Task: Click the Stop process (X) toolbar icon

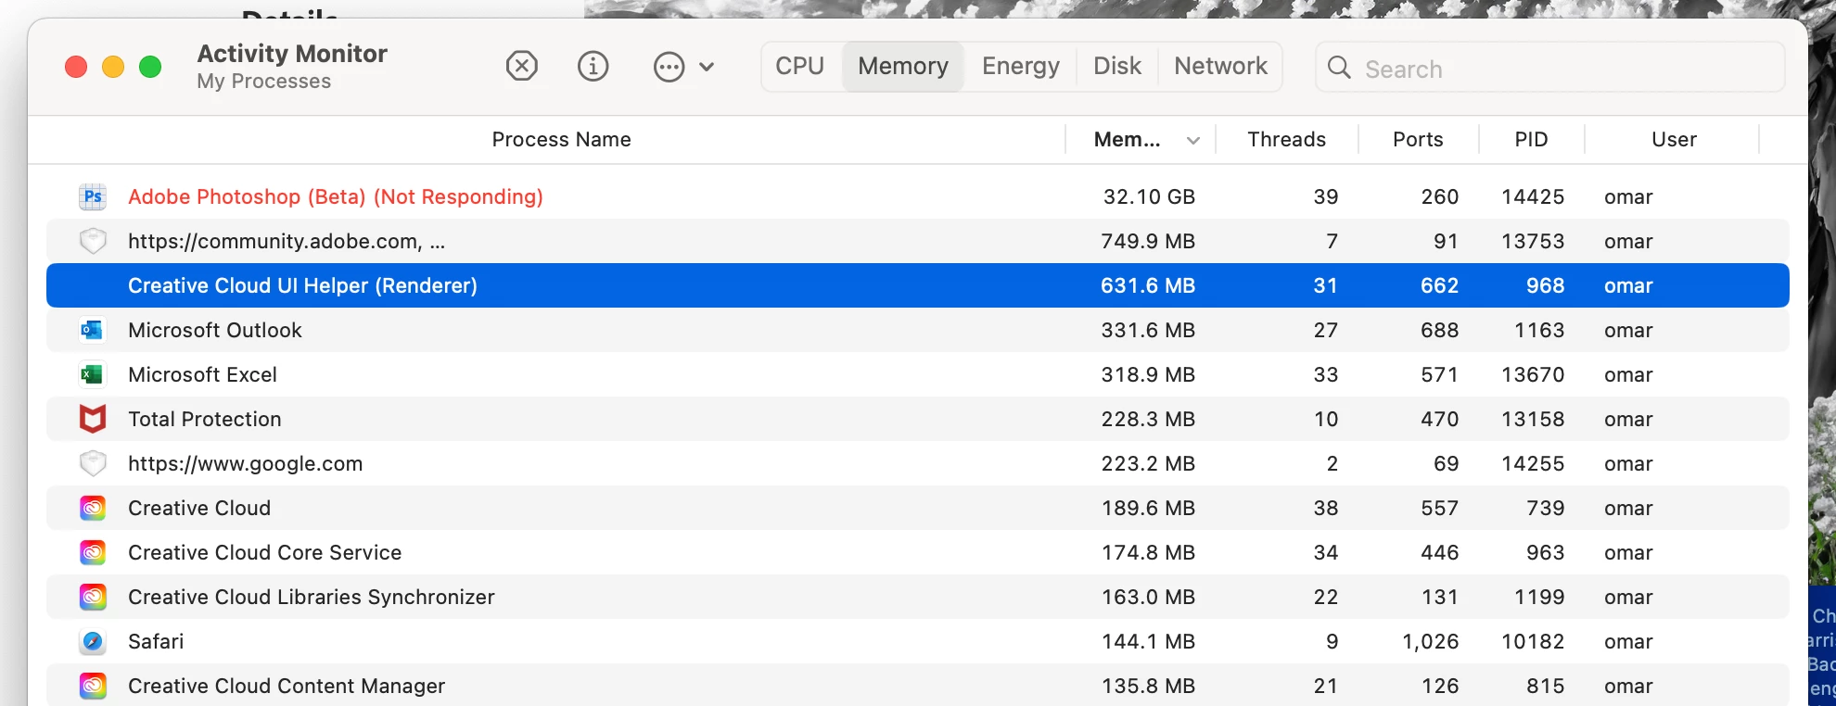Action: pos(522,67)
